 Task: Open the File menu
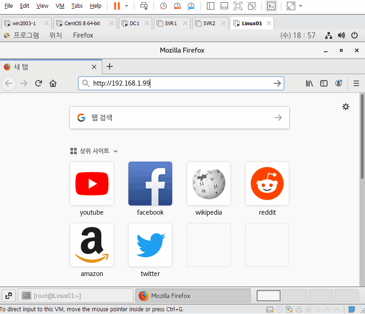[x=9, y=6]
